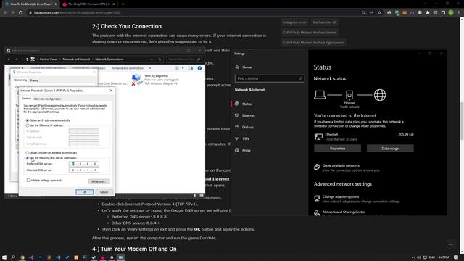Open Chrome three-dot menu
The image size is (464, 261).
[x=459, y=13]
